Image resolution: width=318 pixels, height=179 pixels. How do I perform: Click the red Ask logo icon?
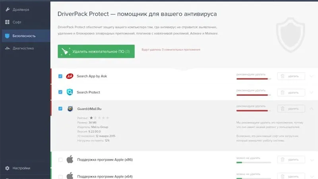[x=70, y=76]
